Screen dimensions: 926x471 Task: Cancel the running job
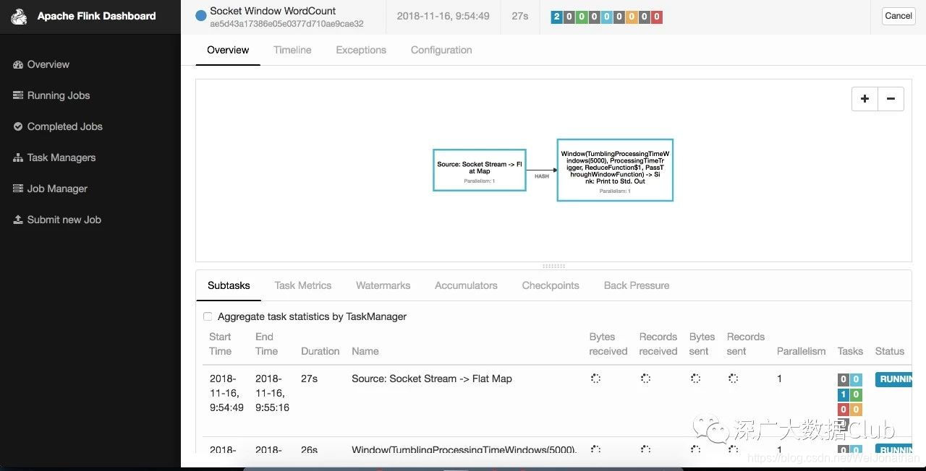899,16
